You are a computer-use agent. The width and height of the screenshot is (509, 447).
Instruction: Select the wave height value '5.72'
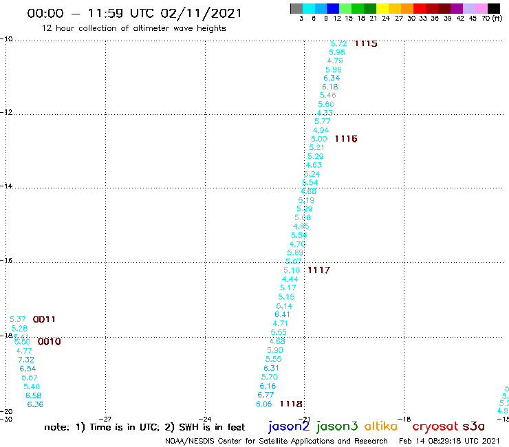(338, 43)
